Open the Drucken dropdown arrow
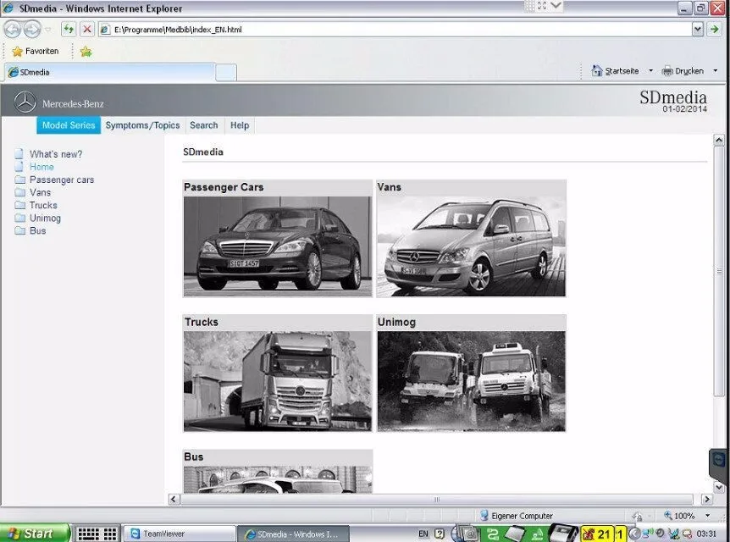 pyautogui.click(x=716, y=71)
